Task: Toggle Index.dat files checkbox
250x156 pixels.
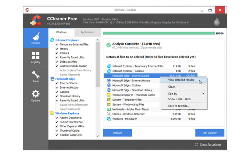Action: (x=57, y=61)
